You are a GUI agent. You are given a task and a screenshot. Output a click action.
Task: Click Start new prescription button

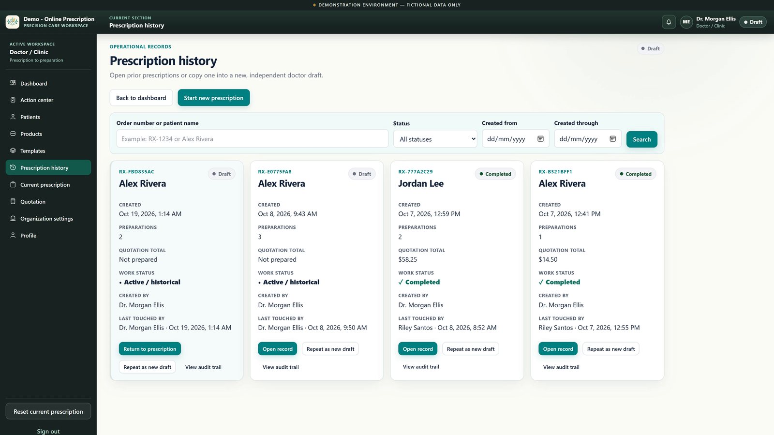pos(213,98)
